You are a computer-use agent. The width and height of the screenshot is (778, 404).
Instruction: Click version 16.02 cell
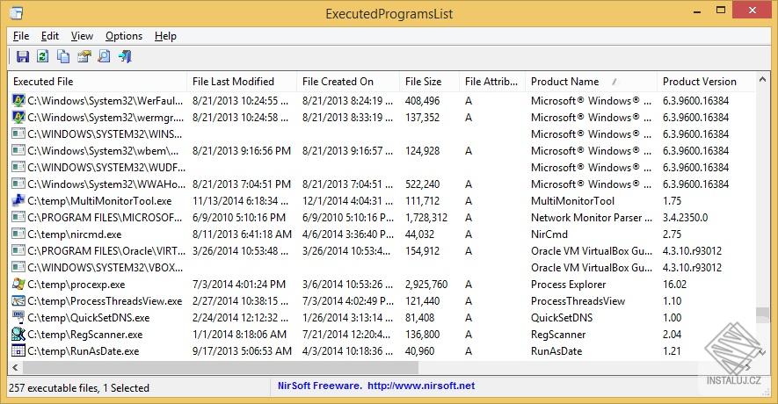click(x=674, y=285)
